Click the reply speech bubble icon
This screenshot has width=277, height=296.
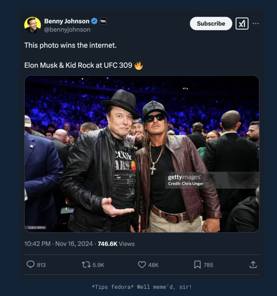pyautogui.click(x=31, y=265)
